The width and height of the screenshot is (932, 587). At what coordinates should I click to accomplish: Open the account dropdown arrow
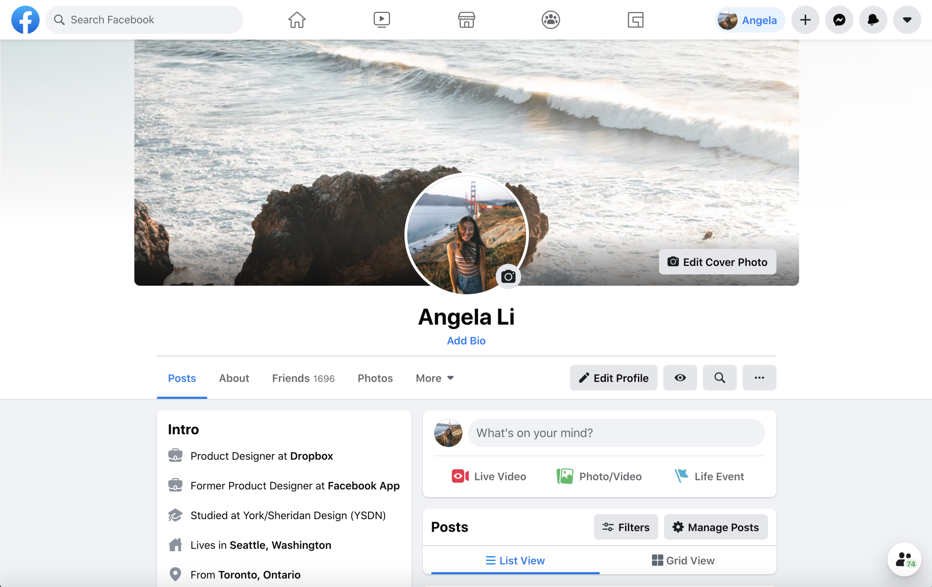[907, 20]
